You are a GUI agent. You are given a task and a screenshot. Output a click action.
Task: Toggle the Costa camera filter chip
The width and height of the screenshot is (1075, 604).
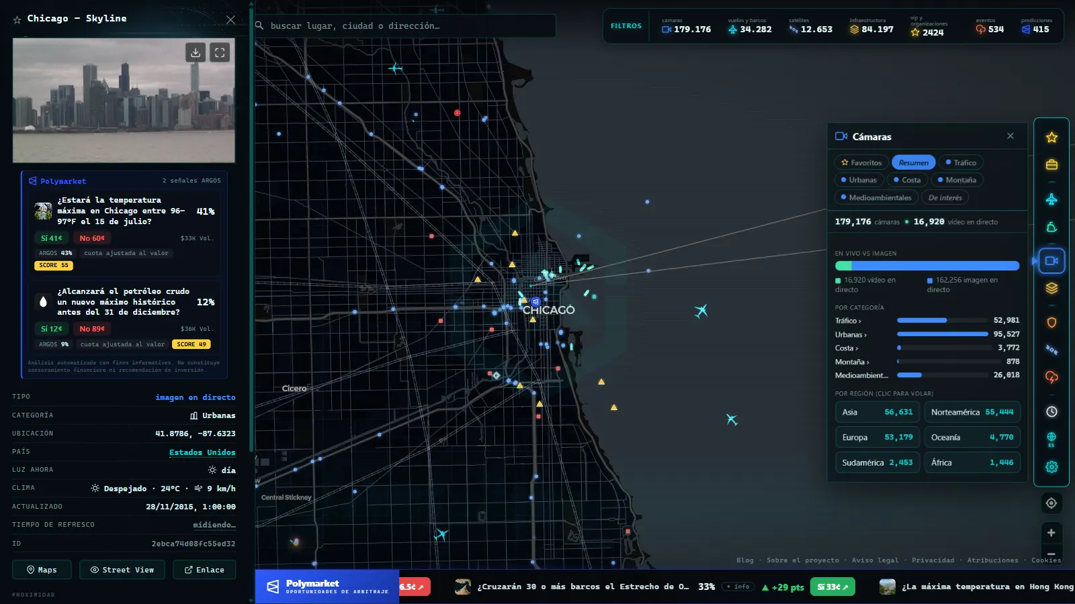tap(907, 180)
